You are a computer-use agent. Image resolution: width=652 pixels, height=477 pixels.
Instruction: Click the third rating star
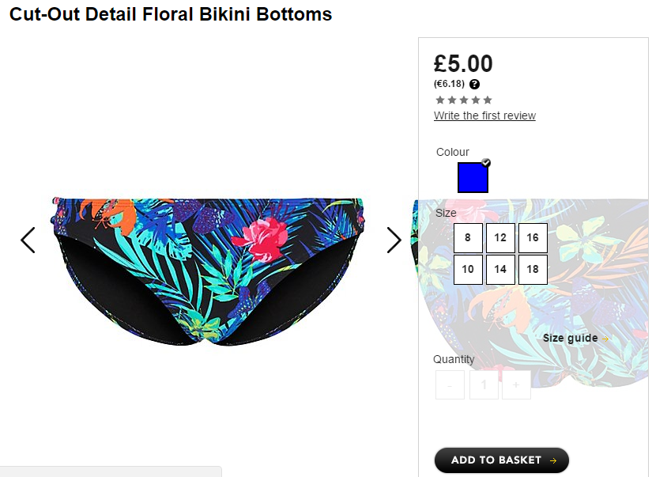pos(464,100)
